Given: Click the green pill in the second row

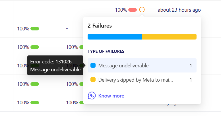Looking at the screenshot, I should 35,28.
